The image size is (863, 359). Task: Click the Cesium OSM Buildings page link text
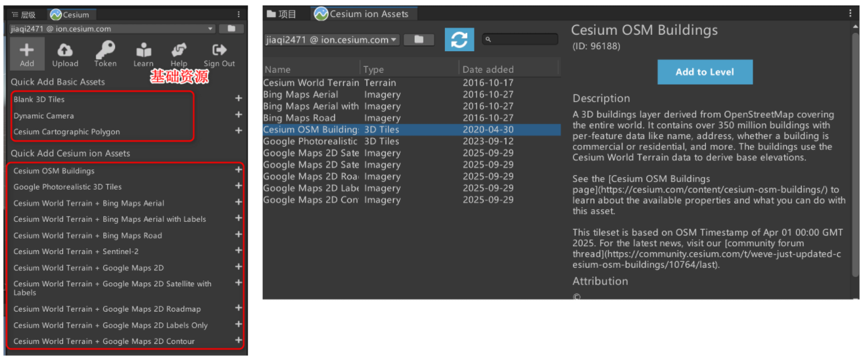pos(702,184)
